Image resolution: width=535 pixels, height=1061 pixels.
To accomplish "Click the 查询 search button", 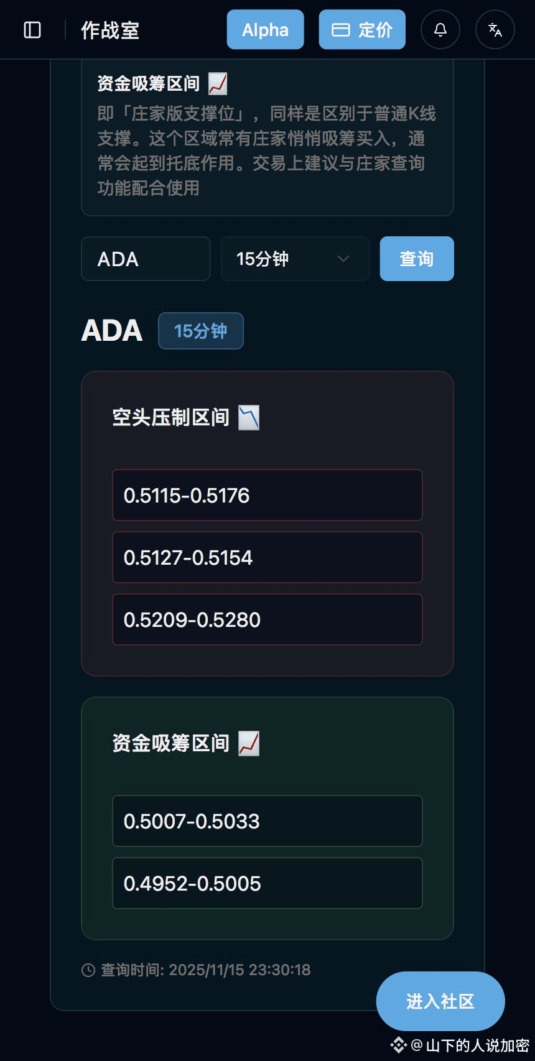I will coord(417,259).
